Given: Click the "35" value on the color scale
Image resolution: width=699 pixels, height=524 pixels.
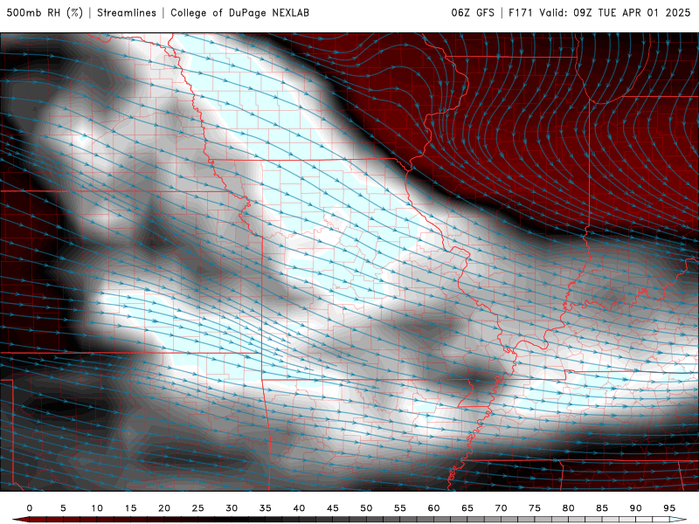Looking at the screenshot, I should (x=266, y=508).
